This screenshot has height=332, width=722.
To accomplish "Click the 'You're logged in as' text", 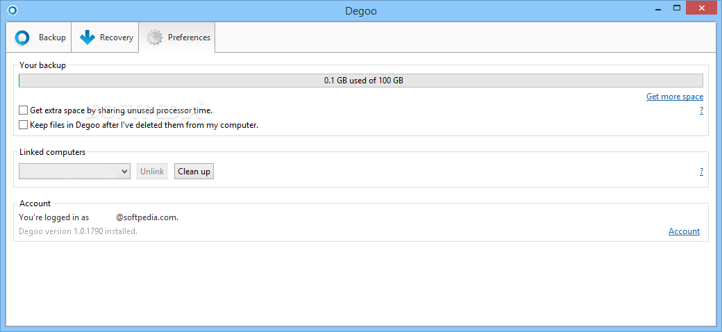I will click(54, 217).
